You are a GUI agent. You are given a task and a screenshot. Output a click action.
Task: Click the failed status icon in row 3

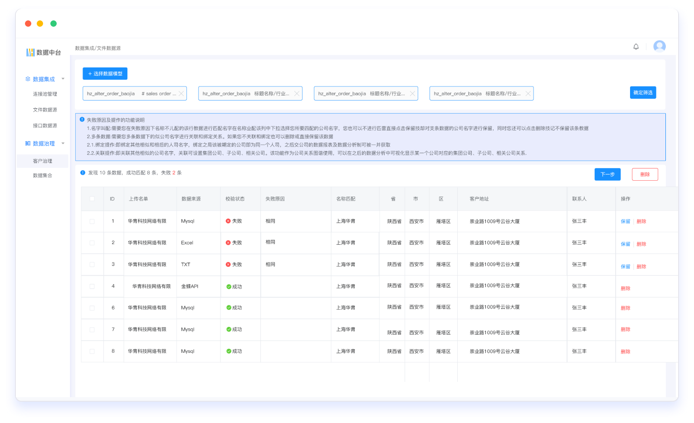pyautogui.click(x=228, y=264)
